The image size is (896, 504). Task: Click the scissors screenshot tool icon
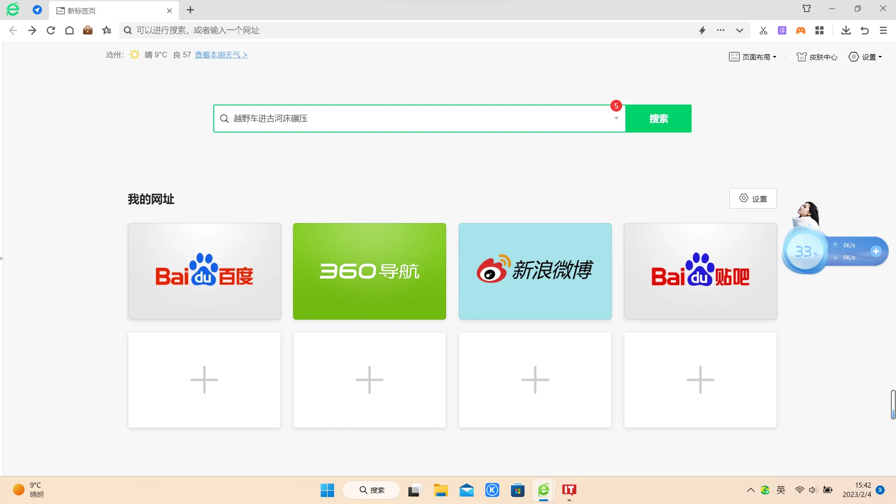click(763, 30)
